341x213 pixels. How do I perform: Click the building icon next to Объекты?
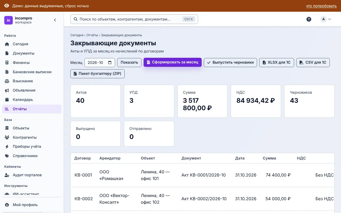[7, 128]
